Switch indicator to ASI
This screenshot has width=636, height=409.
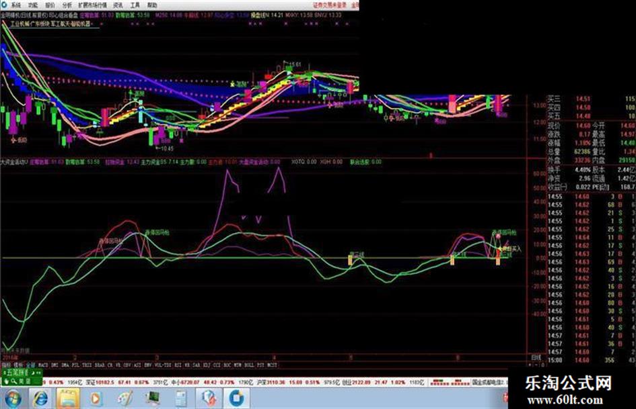(x=138, y=365)
